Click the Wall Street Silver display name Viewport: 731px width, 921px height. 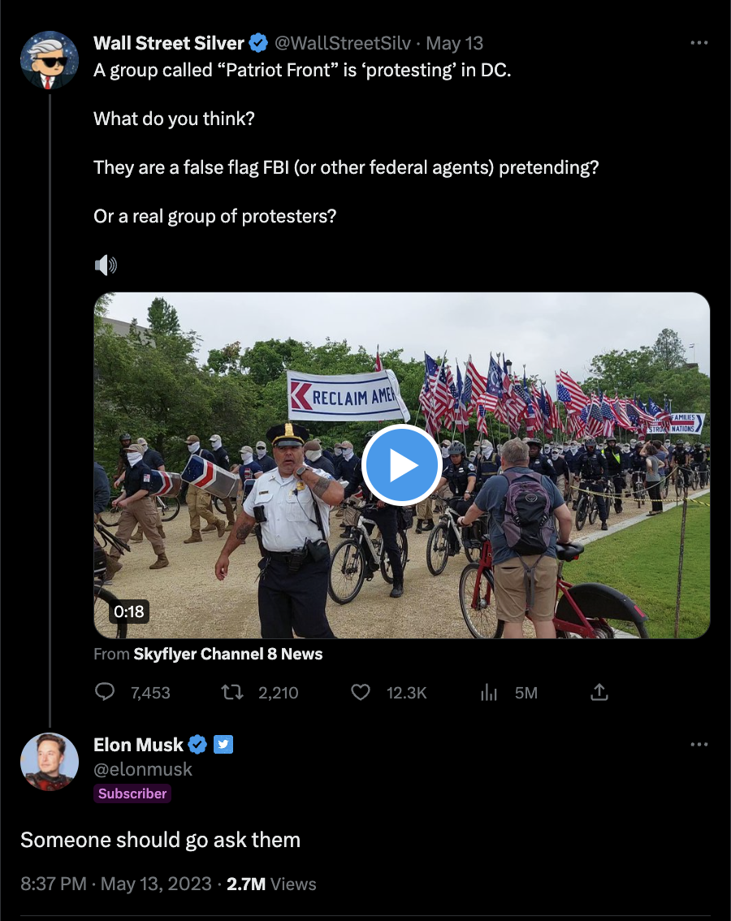[169, 43]
